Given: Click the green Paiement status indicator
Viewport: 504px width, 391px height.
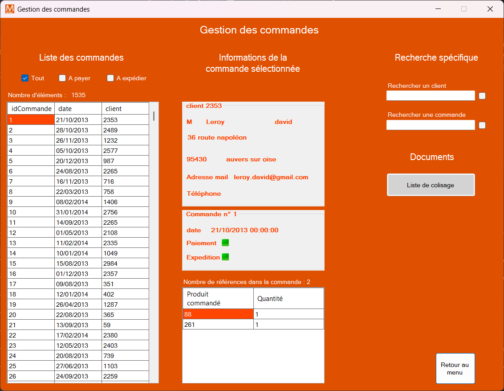Looking at the screenshot, I should pyautogui.click(x=225, y=243).
